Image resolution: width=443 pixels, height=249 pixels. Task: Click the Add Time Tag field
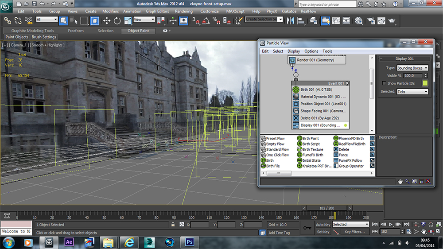click(279, 233)
